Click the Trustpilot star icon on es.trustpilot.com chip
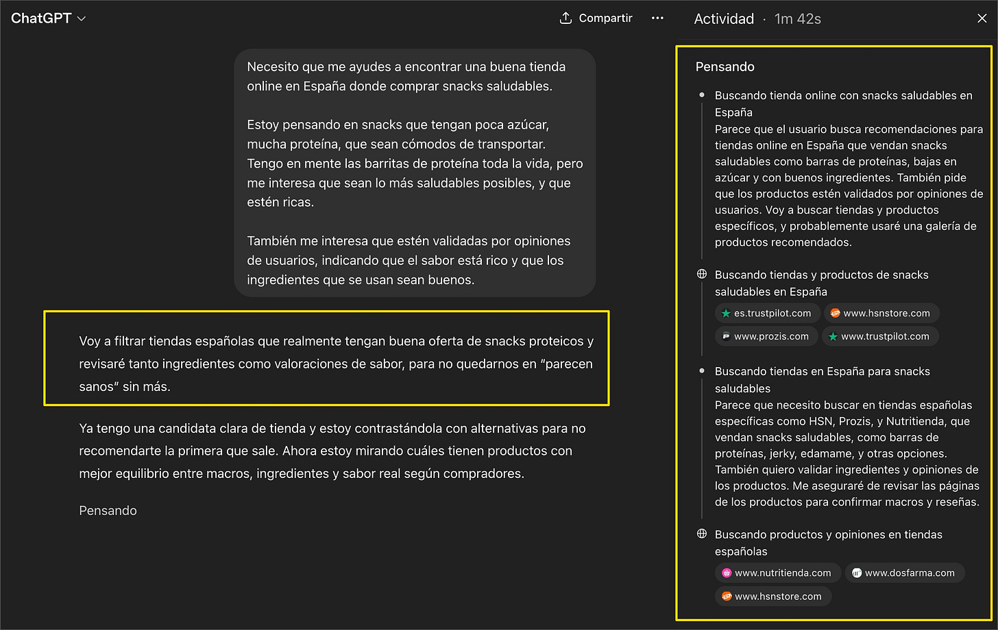This screenshot has height=630, width=998. pos(727,313)
